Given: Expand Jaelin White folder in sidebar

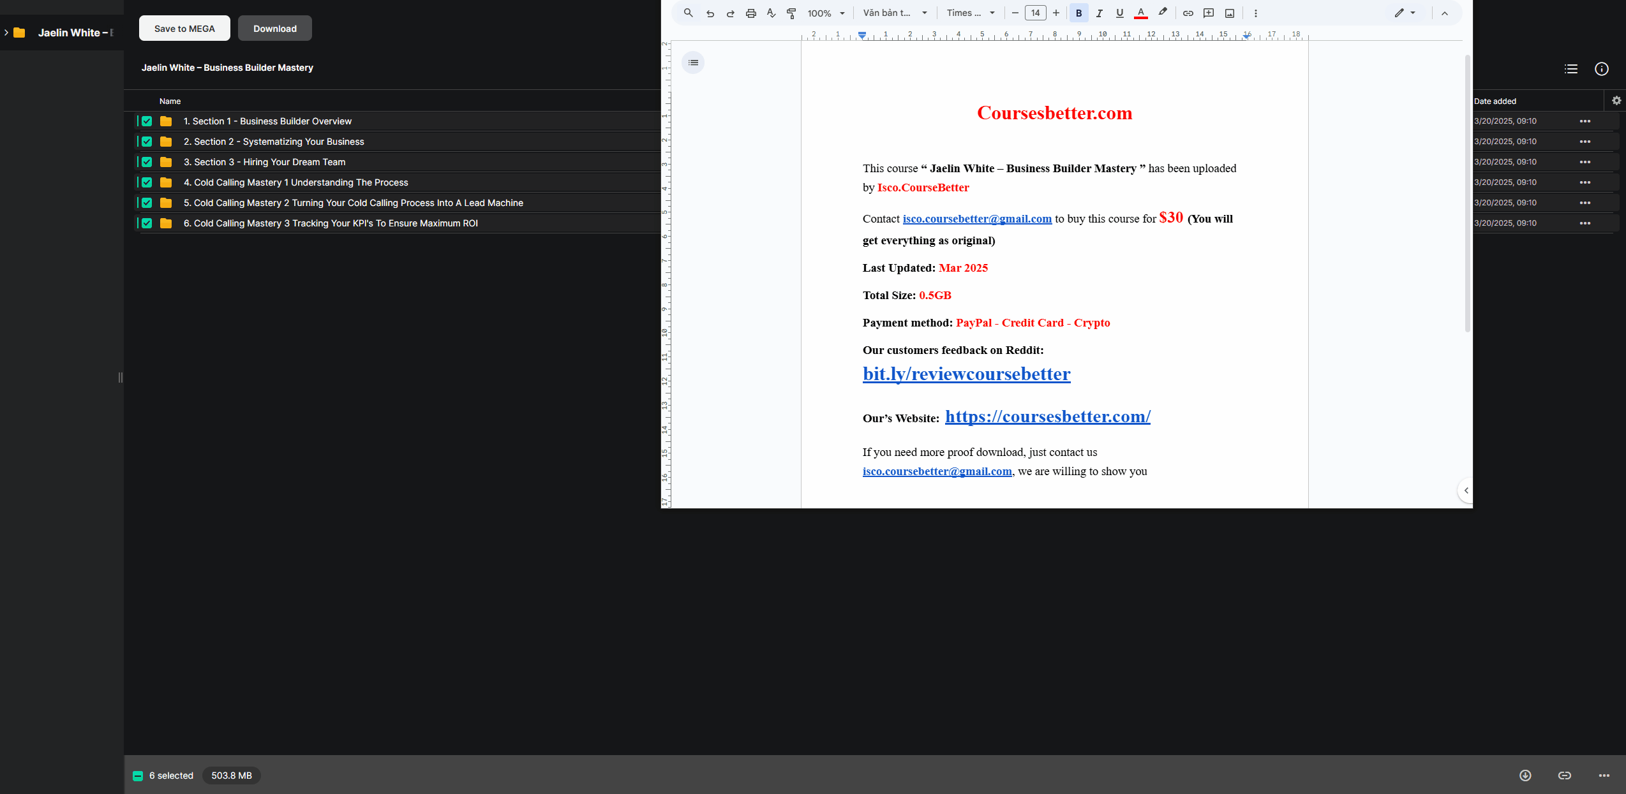Looking at the screenshot, I should [x=6, y=33].
